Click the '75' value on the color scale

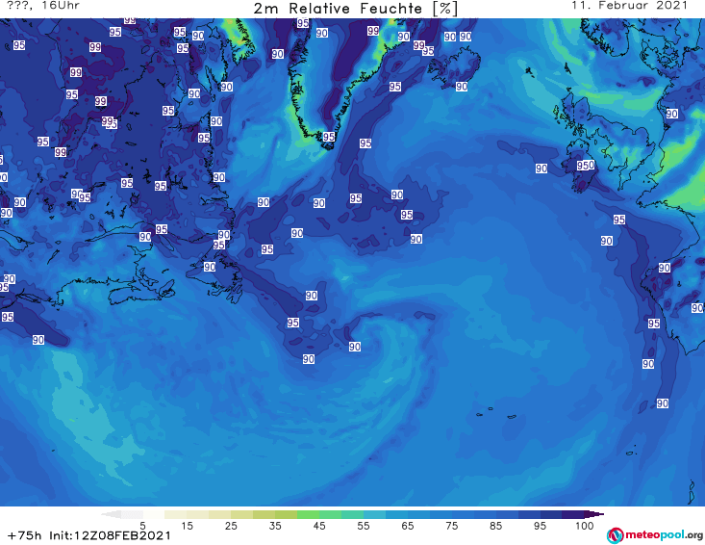[x=452, y=526]
